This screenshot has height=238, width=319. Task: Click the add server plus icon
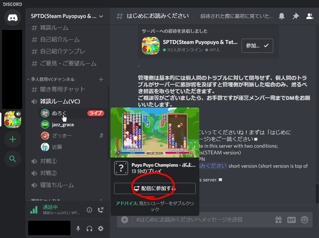(x=13, y=140)
